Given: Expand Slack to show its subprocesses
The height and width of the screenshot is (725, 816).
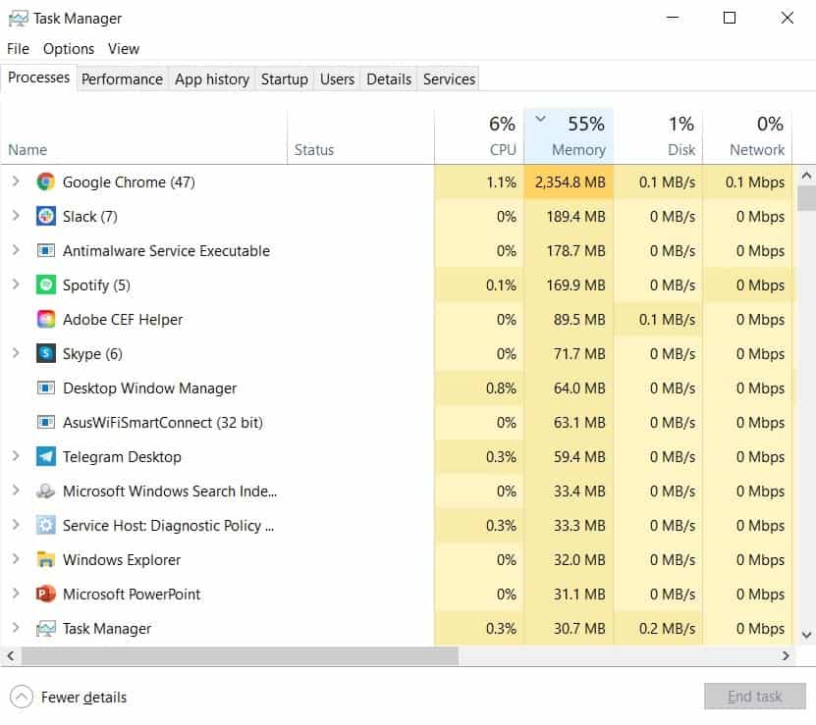Looking at the screenshot, I should [x=16, y=216].
